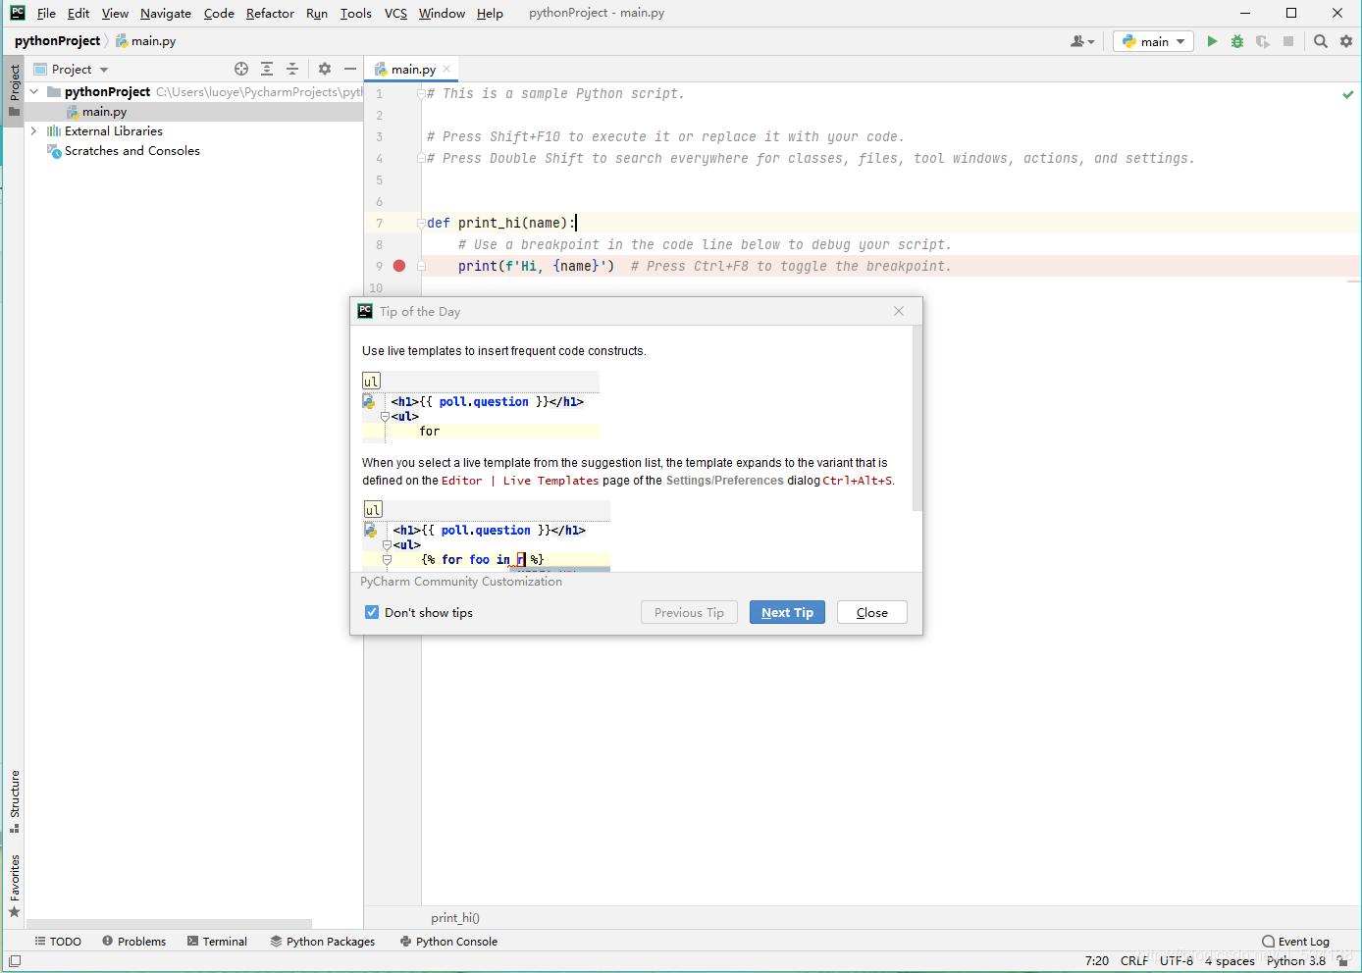
Task: Open Search Everywhere magnifier icon
Action: click(1321, 41)
